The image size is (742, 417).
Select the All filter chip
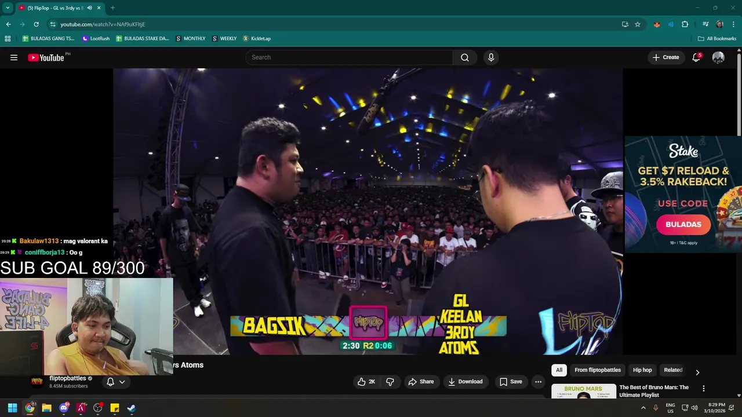(559, 370)
